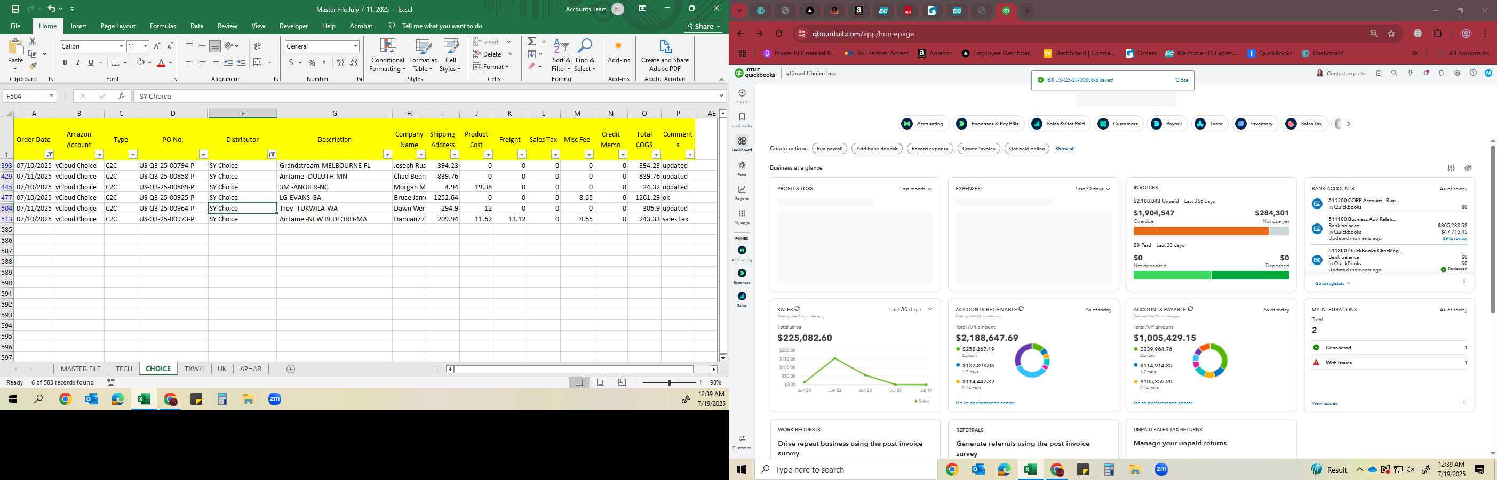Open Find & Select menu
Image resolution: width=1497 pixels, height=480 pixels.
point(585,56)
